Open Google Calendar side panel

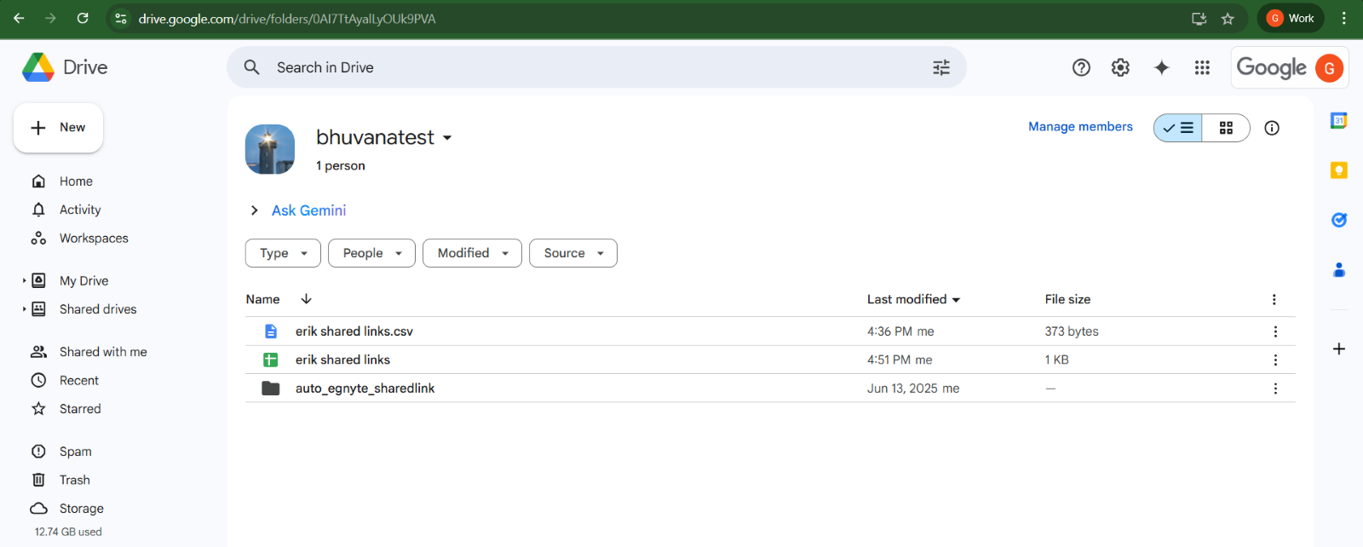coord(1338,121)
